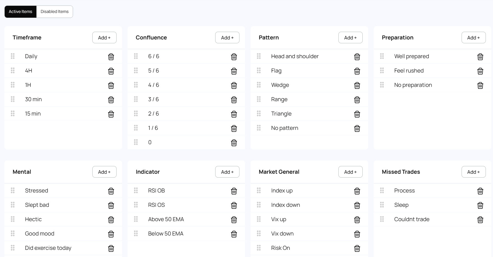Click Add + in the Mental card

tap(104, 172)
